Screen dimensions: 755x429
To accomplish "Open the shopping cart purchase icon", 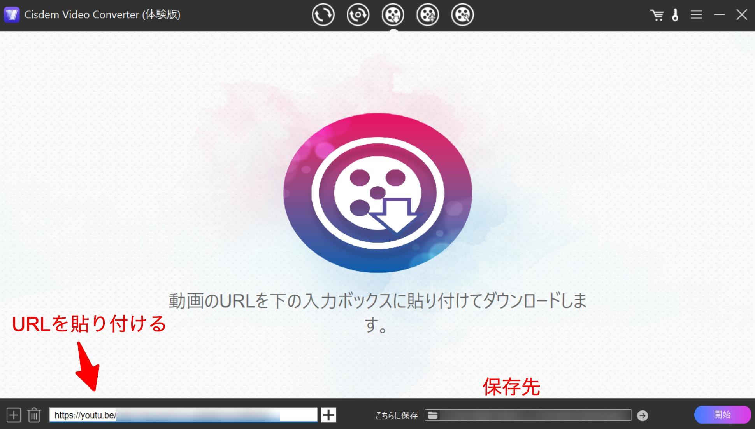I will click(657, 15).
